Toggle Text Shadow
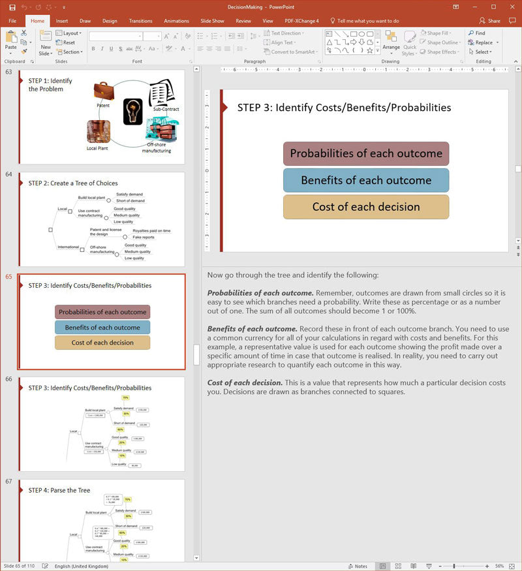Viewport: 522px width, 571px height. point(120,48)
